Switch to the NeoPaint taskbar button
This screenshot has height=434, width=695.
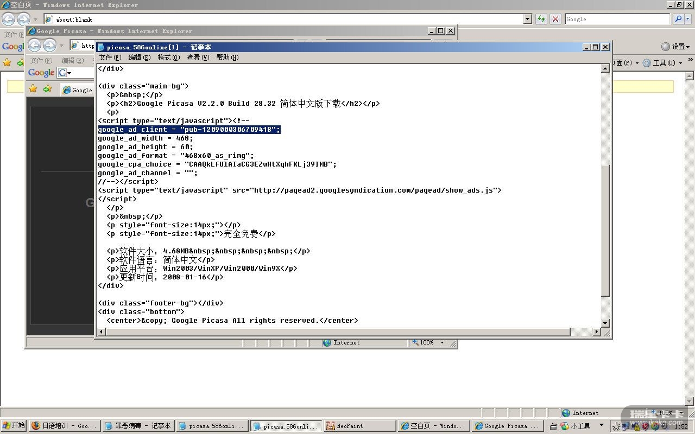coord(359,426)
